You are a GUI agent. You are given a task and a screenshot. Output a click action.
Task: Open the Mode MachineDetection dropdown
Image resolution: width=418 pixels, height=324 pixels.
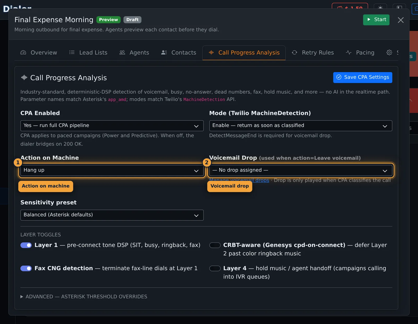pyautogui.click(x=300, y=126)
